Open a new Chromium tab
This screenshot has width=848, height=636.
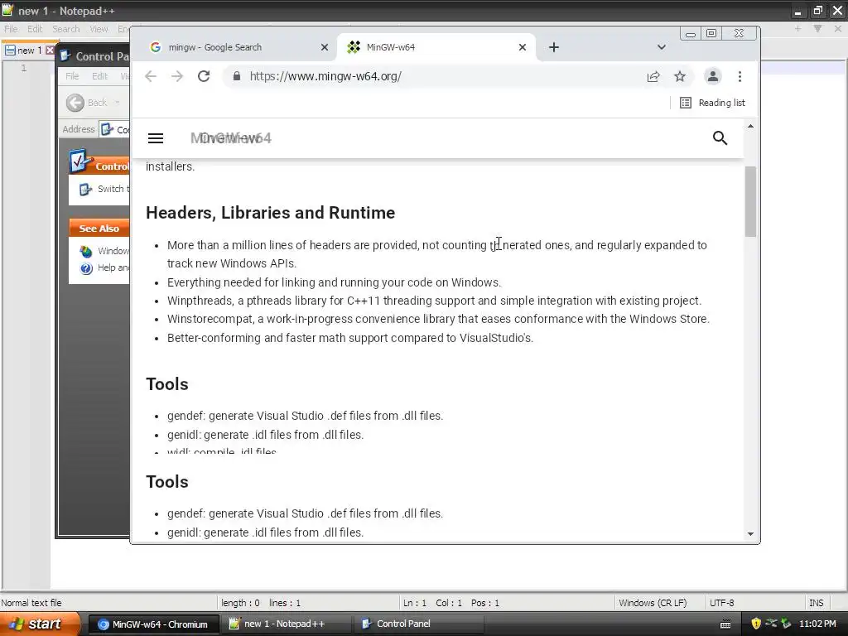[554, 47]
